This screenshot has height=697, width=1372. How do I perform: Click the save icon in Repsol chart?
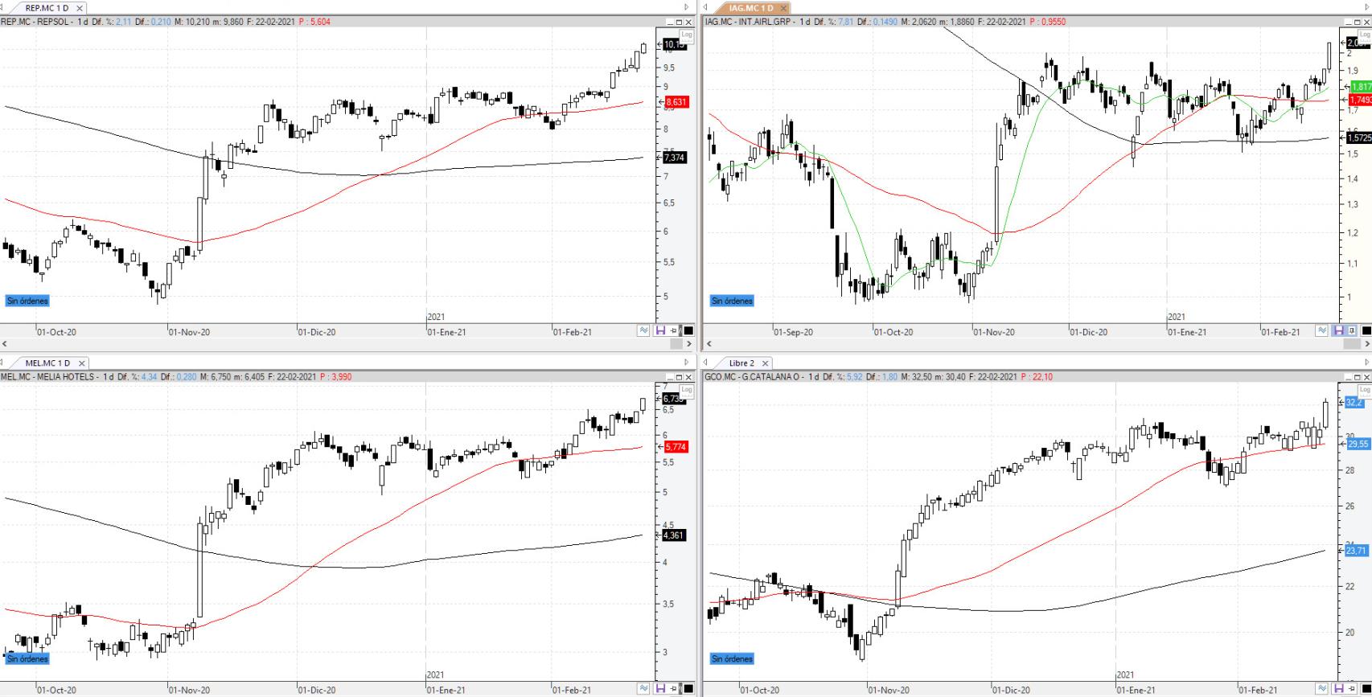[660, 330]
